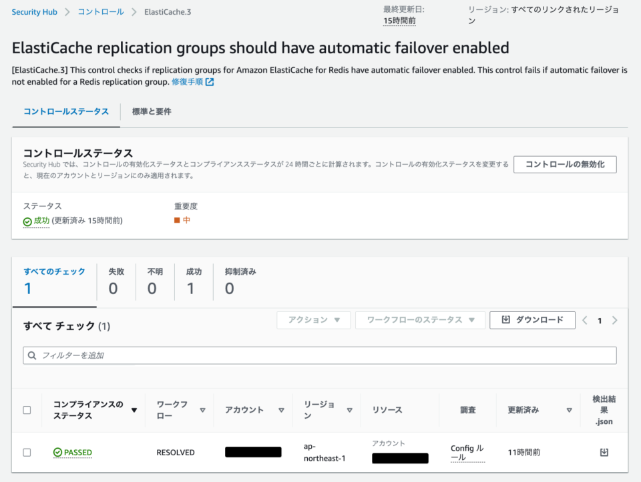Open the コンプライアンスのステータス filter dropdown
This screenshot has width=641, height=482.
coord(134,410)
